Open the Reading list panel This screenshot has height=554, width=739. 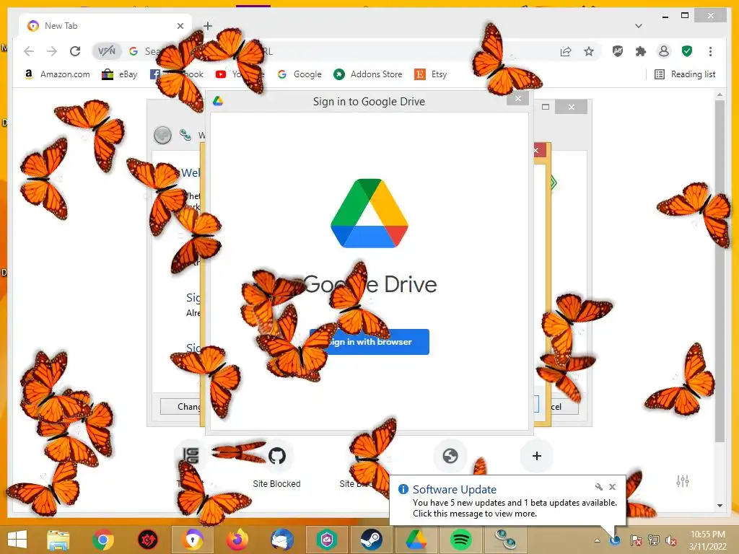coord(686,74)
